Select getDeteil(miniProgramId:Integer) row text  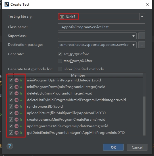click(76, 133)
